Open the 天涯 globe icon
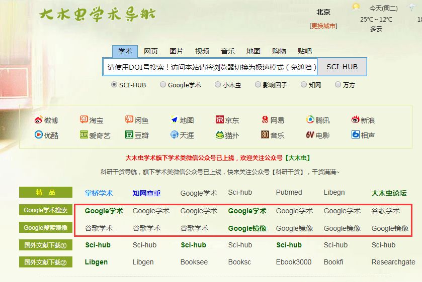 [x=175, y=134]
